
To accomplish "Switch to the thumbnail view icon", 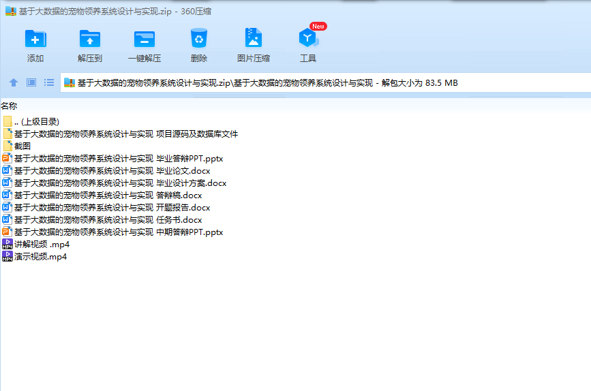I will pos(31,82).
